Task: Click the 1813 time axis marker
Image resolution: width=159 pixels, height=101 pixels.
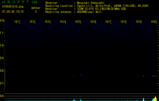Action: 48,22
